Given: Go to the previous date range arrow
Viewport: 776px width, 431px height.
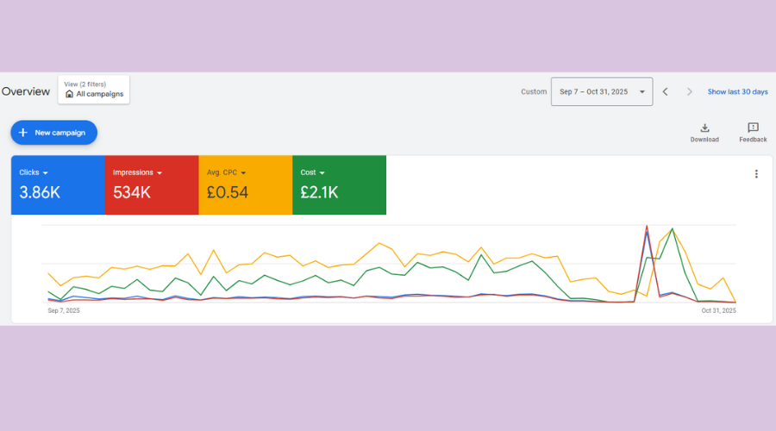Looking at the screenshot, I should [665, 91].
